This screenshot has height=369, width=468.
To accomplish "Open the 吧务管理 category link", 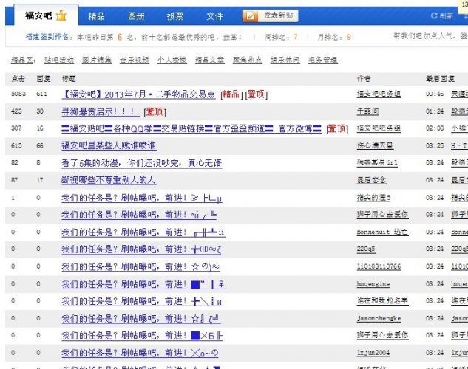I will pos(323,60).
